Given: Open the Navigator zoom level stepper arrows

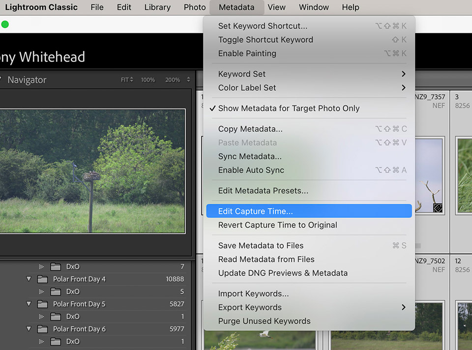Looking at the screenshot, I should (188, 80).
